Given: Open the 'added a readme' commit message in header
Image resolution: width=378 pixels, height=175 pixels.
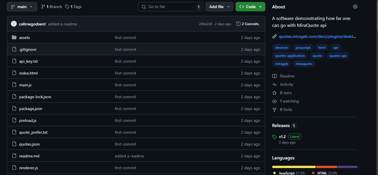Looking at the screenshot, I should click(63, 24).
